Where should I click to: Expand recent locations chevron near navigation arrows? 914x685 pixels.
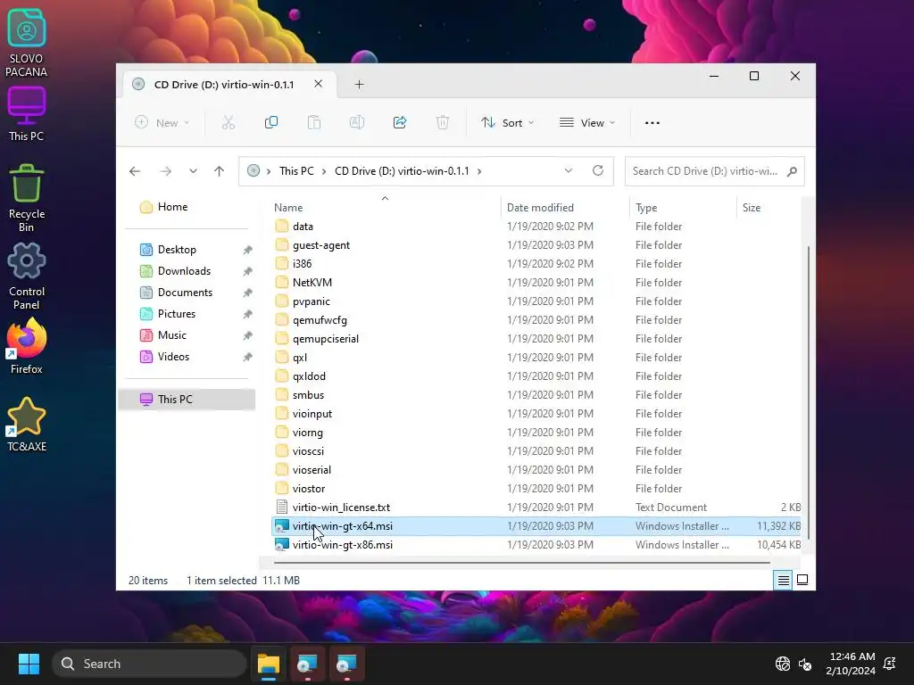point(193,171)
